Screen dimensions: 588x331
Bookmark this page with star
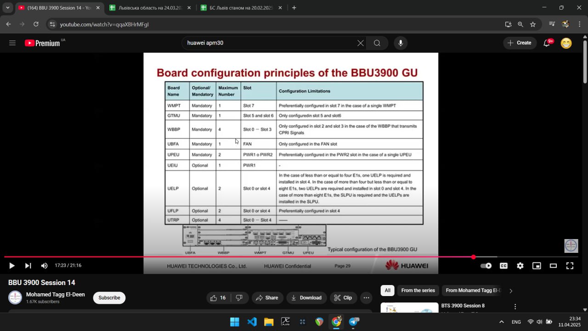point(533,24)
